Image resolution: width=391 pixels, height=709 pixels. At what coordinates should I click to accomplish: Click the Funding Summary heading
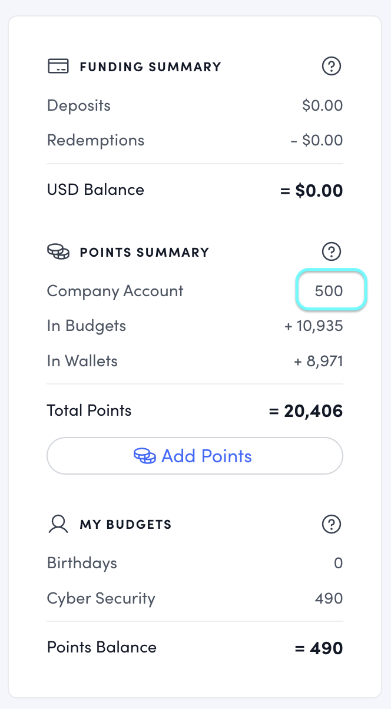tap(150, 67)
